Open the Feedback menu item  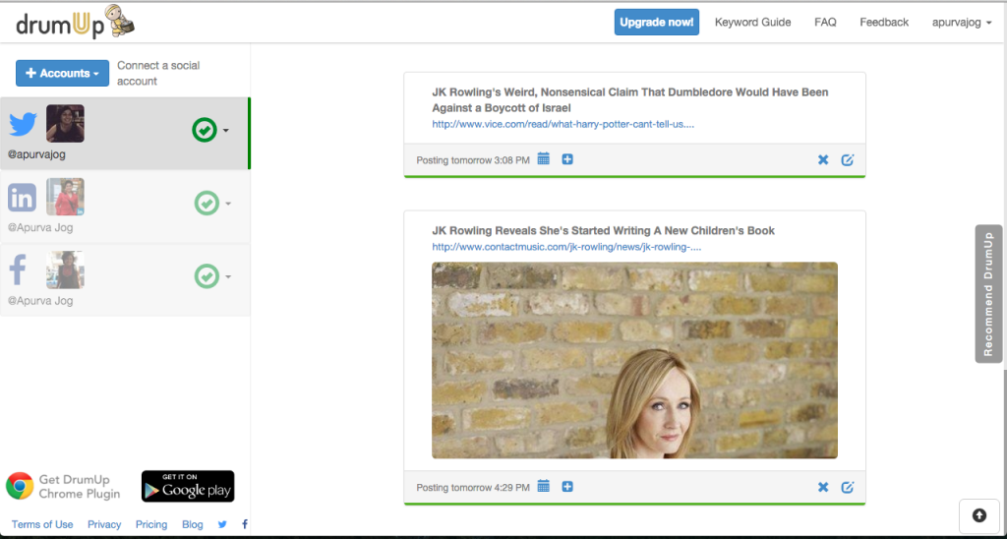pyautogui.click(x=884, y=23)
